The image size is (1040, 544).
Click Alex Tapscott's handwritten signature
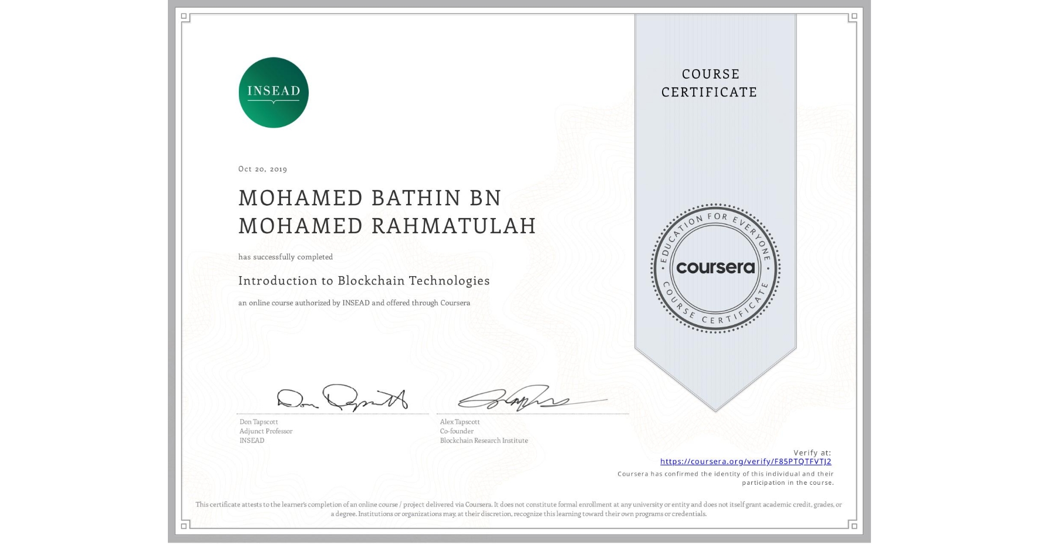coord(532,399)
